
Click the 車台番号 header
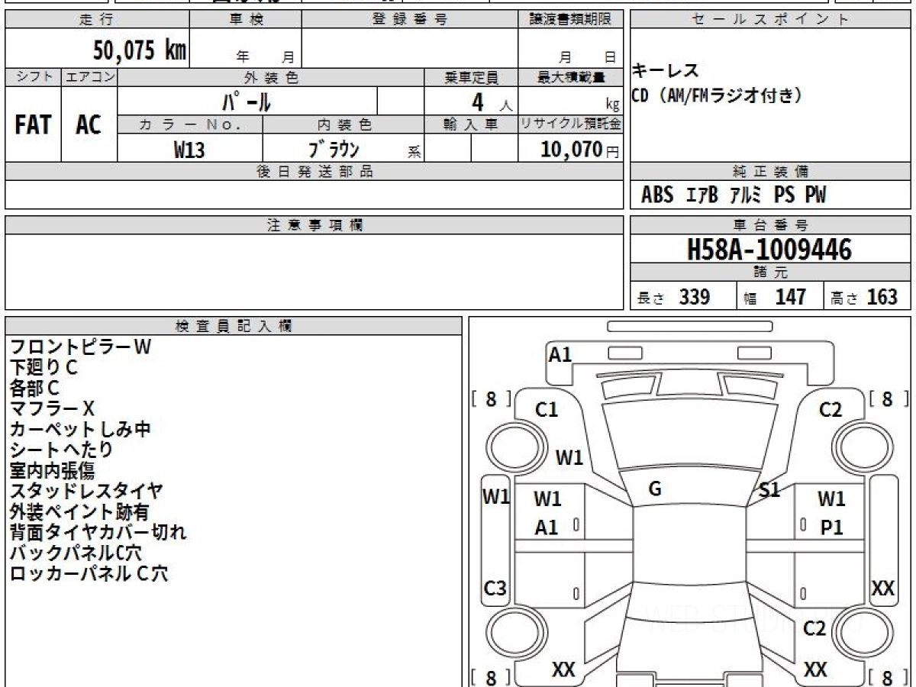(770, 225)
